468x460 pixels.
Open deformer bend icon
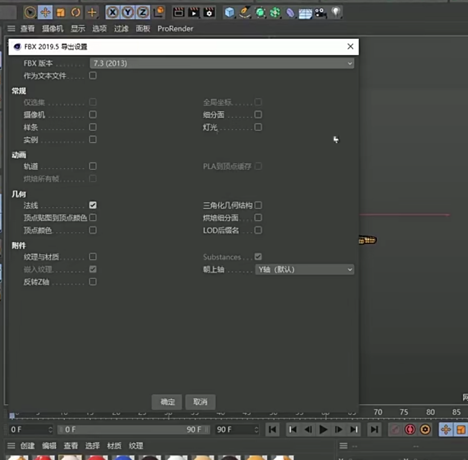[290, 12]
